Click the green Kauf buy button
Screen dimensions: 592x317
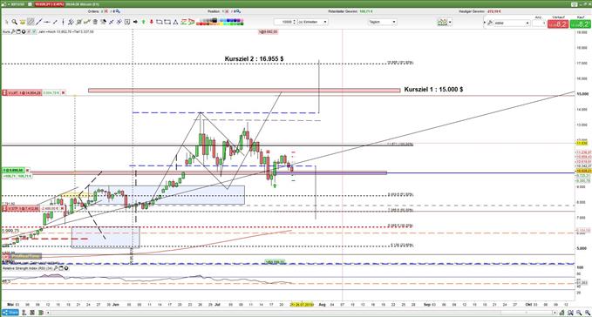[x=580, y=24]
